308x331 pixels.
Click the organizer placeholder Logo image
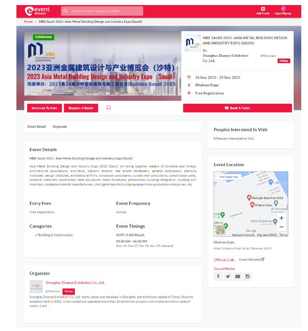click(x=36, y=286)
